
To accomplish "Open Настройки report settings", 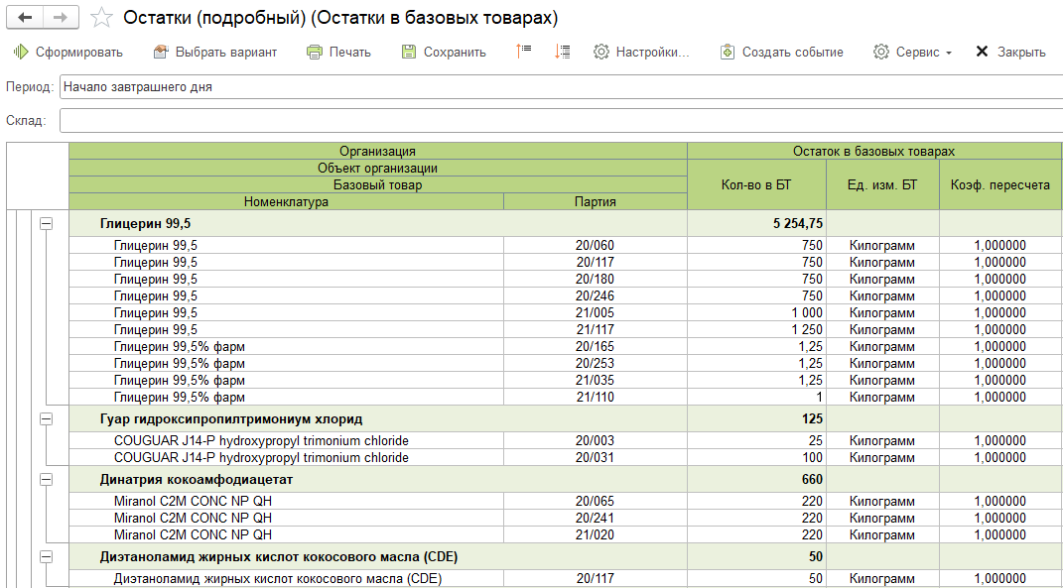I will tap(641, 53).
